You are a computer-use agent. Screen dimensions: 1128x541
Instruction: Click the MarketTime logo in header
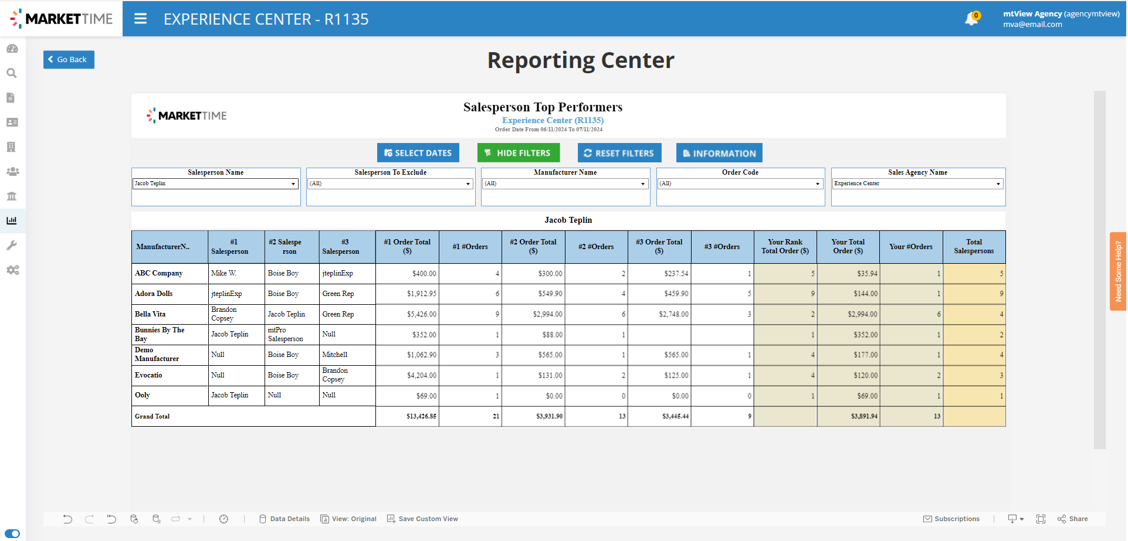tap(62, 19)
